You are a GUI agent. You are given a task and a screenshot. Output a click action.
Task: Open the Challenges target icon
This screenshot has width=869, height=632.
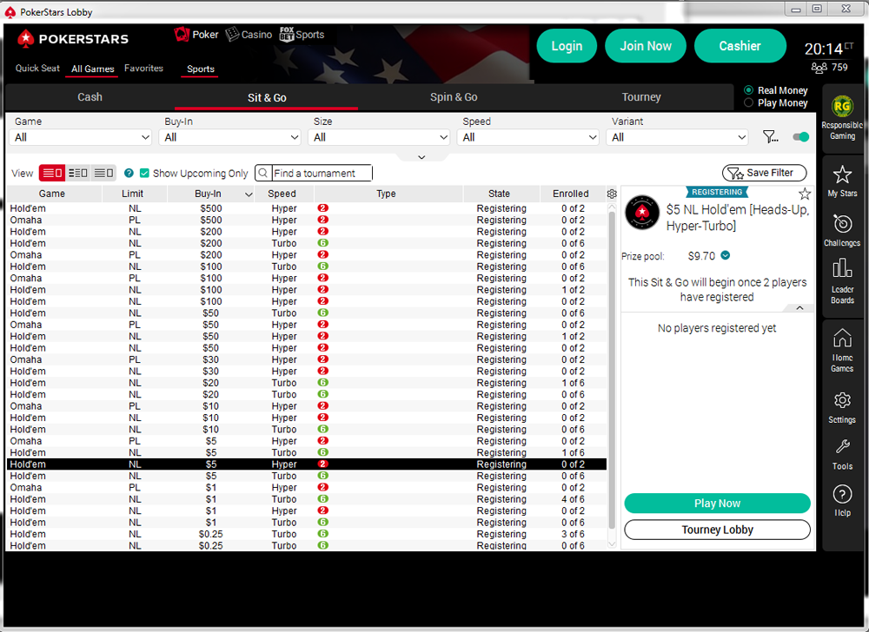(x=842, y=224)
